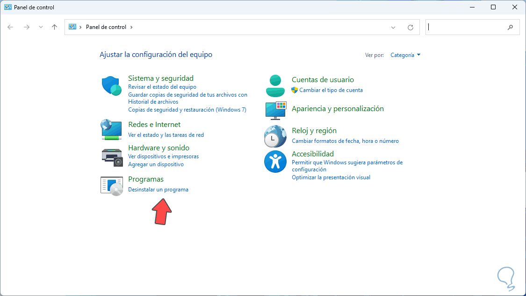Click the title bar Panel de control icon
The width and height of the screenshot is (526, 296).
[8, 7]
